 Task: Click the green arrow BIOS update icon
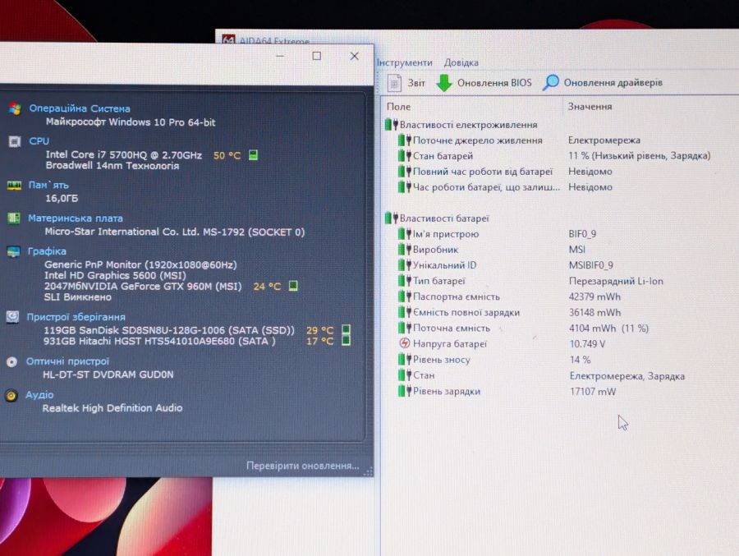[x=444, y=82]
